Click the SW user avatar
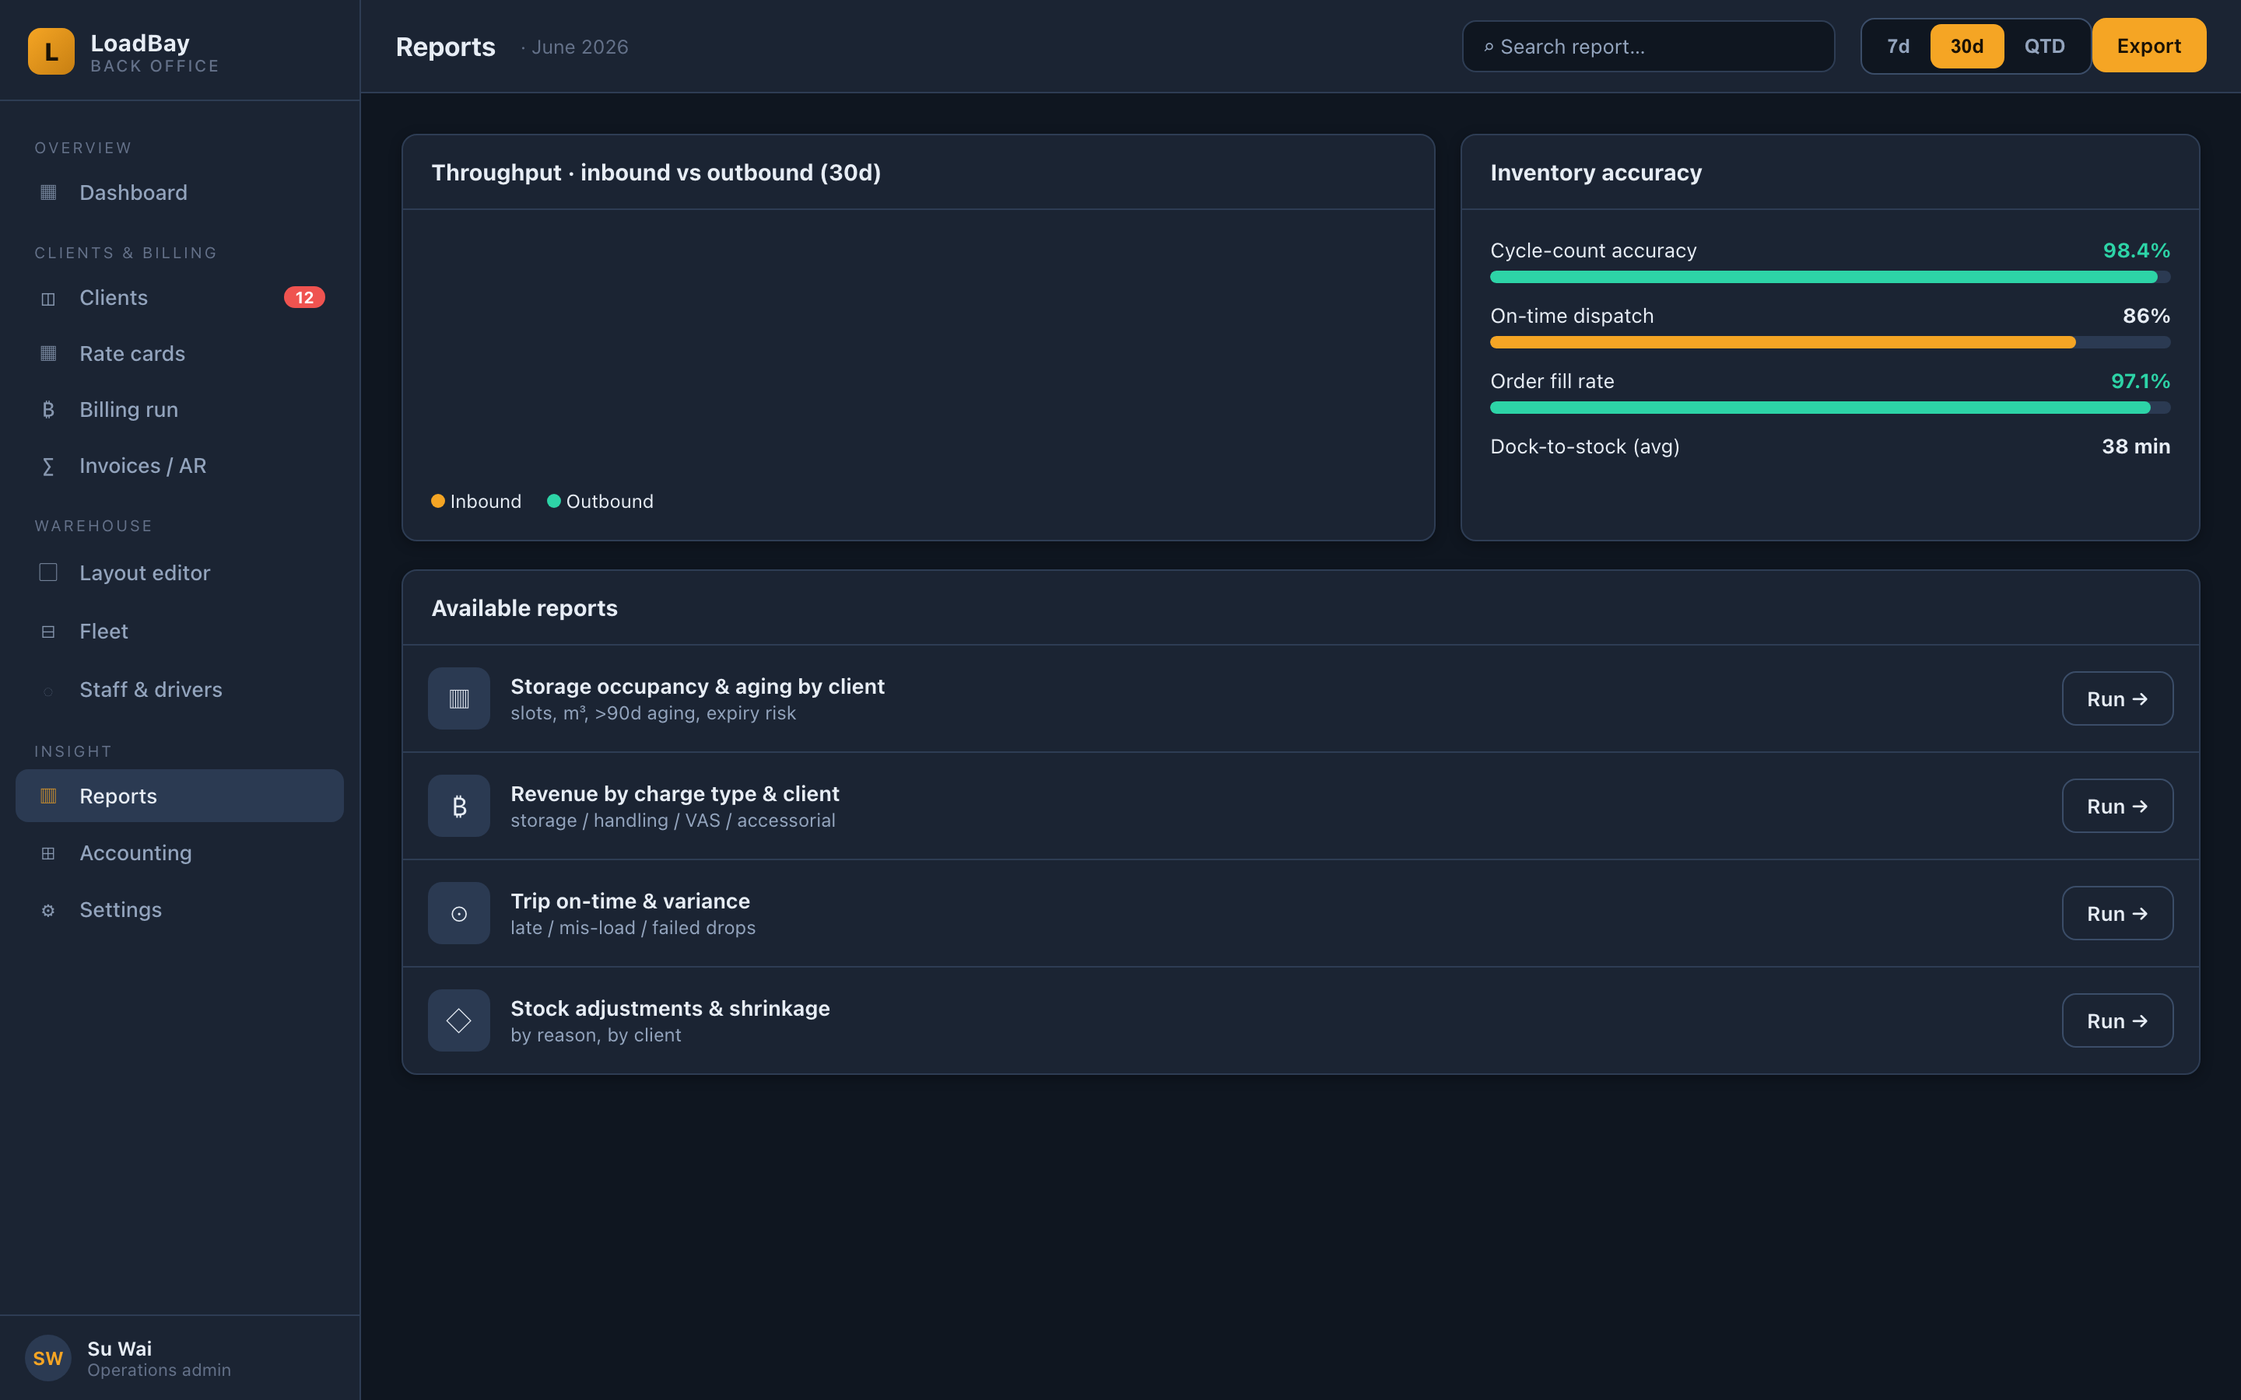 pos(48,1357)
